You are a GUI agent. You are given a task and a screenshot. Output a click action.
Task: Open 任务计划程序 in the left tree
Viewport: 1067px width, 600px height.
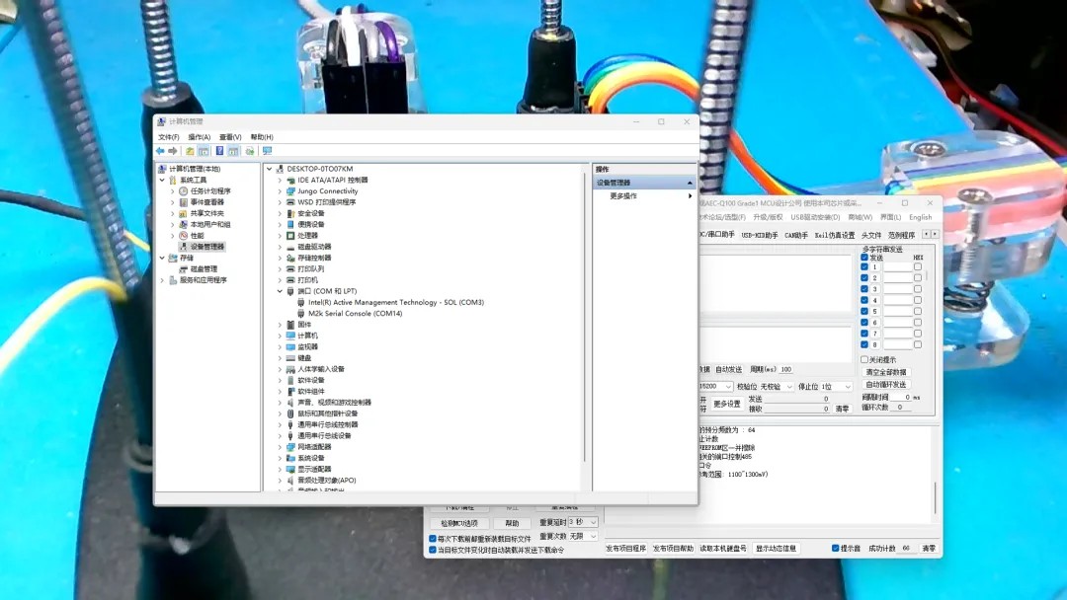(x=209, y=191)
